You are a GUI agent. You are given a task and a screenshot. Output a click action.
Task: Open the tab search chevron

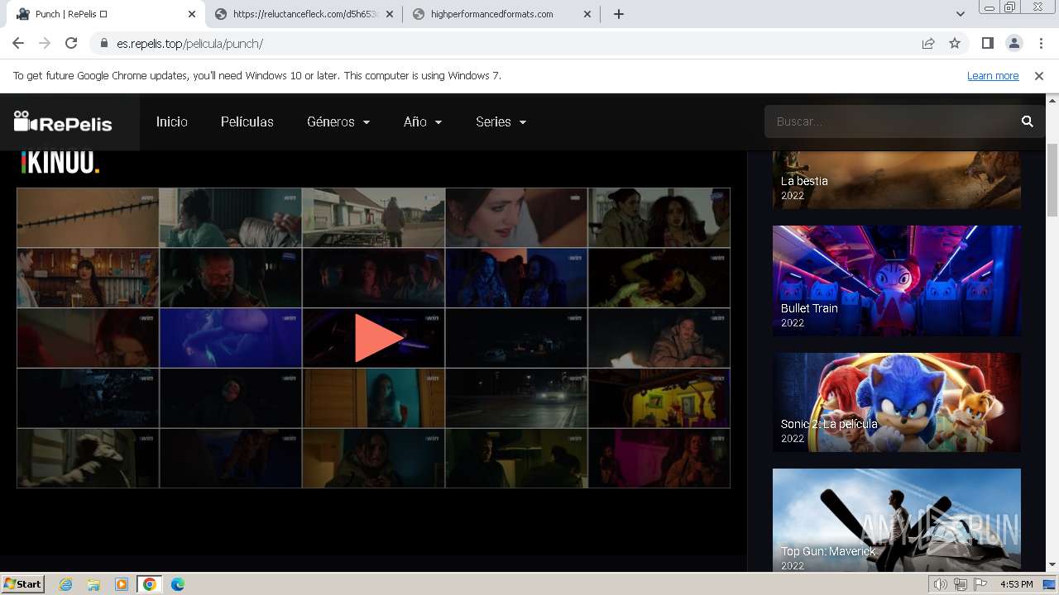[x=960, y=14]
